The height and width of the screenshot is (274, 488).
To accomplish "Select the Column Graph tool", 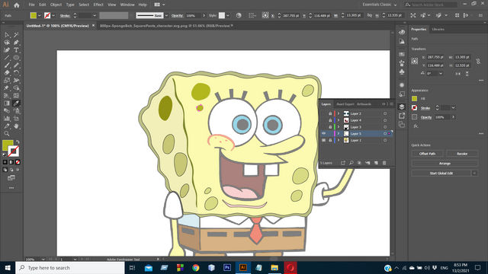I will pos(7,119).
